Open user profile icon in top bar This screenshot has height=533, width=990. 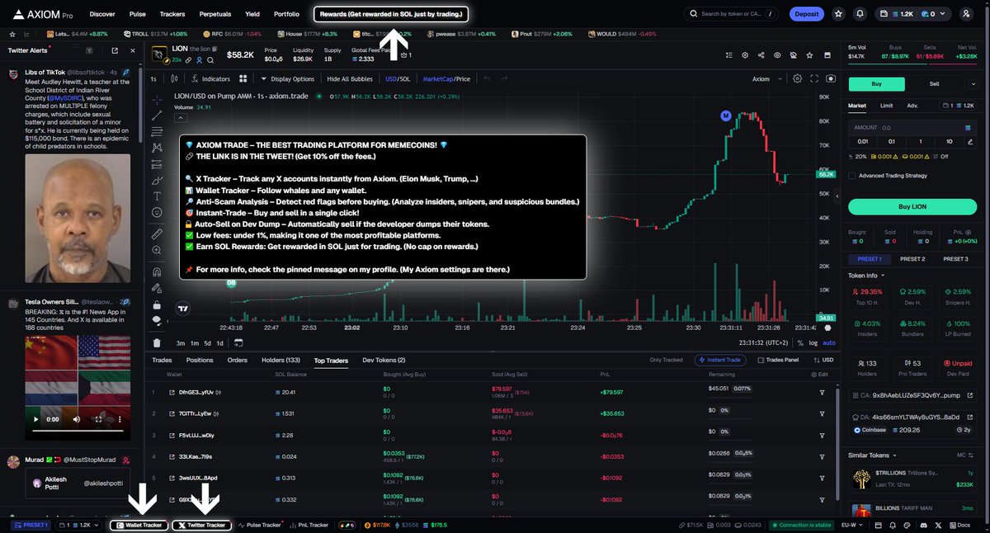click(966, 14)
